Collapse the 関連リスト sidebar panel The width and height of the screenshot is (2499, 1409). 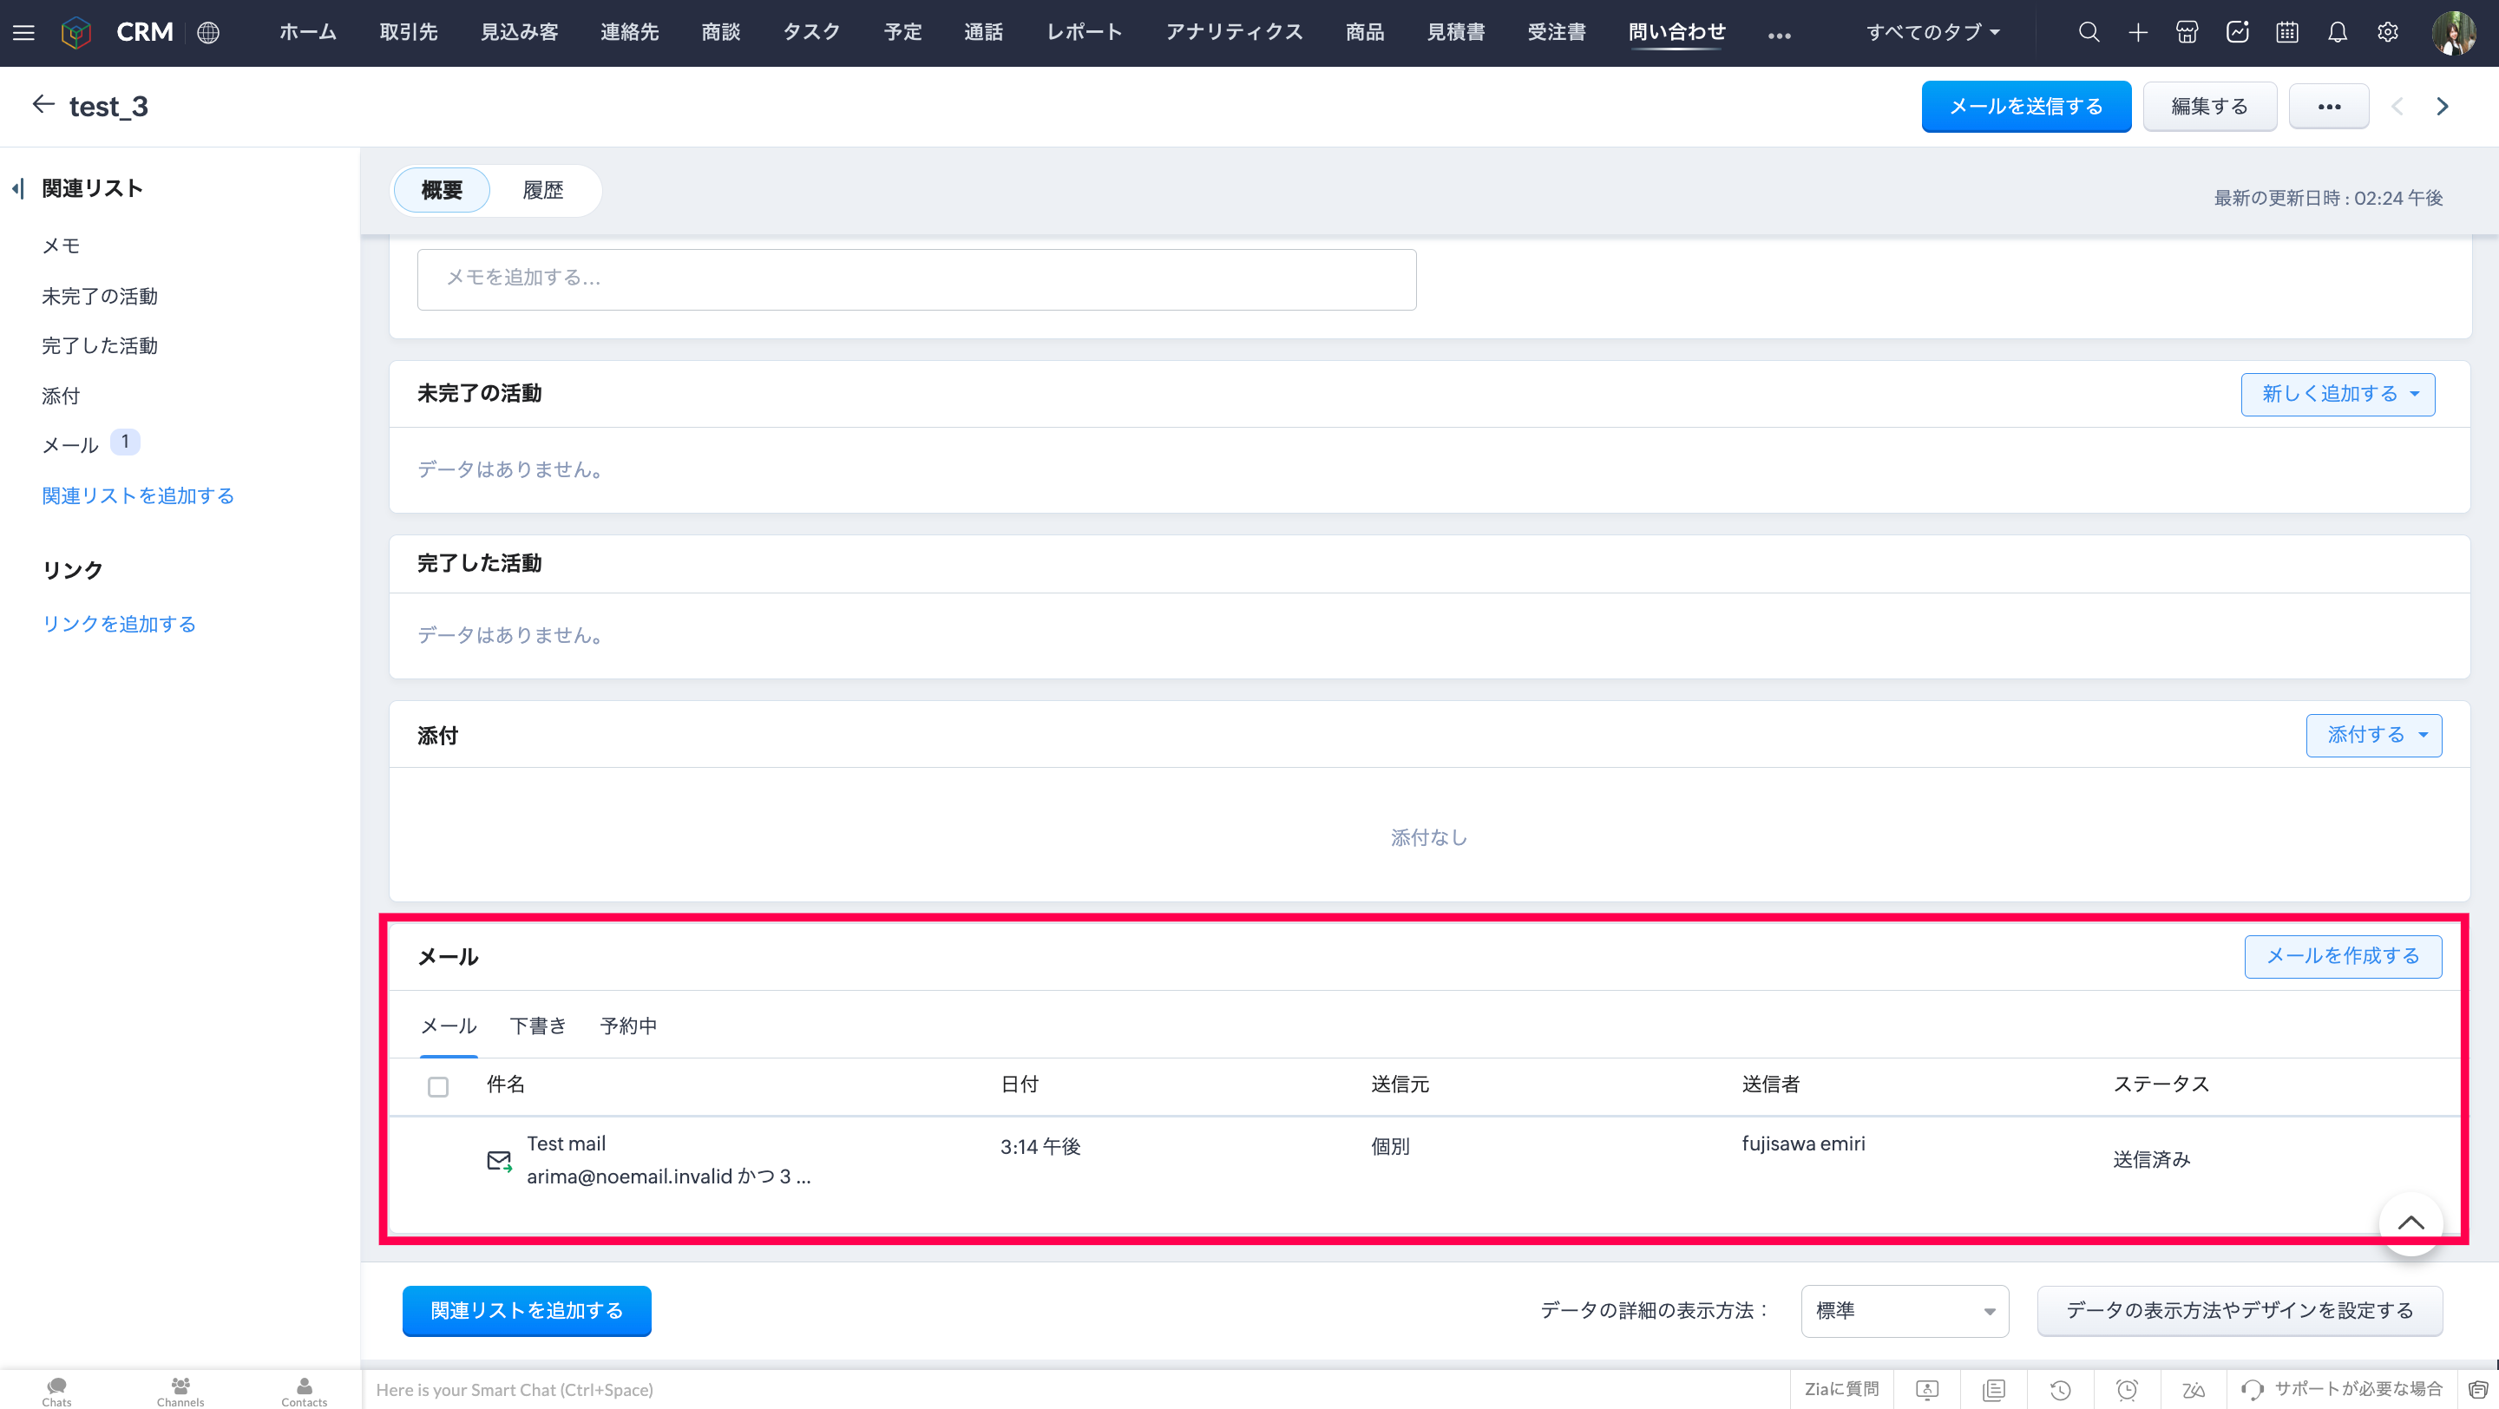pos(17,188)
